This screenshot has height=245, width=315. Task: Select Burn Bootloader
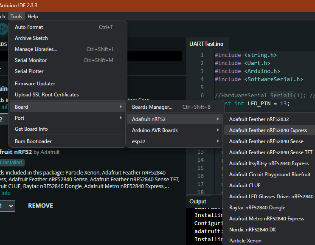point(67,141)
